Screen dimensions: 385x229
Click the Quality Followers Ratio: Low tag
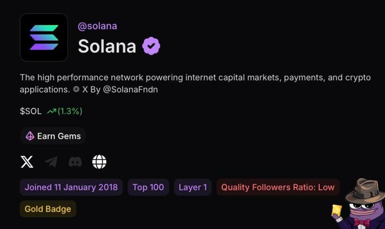(x=278, y=187)
